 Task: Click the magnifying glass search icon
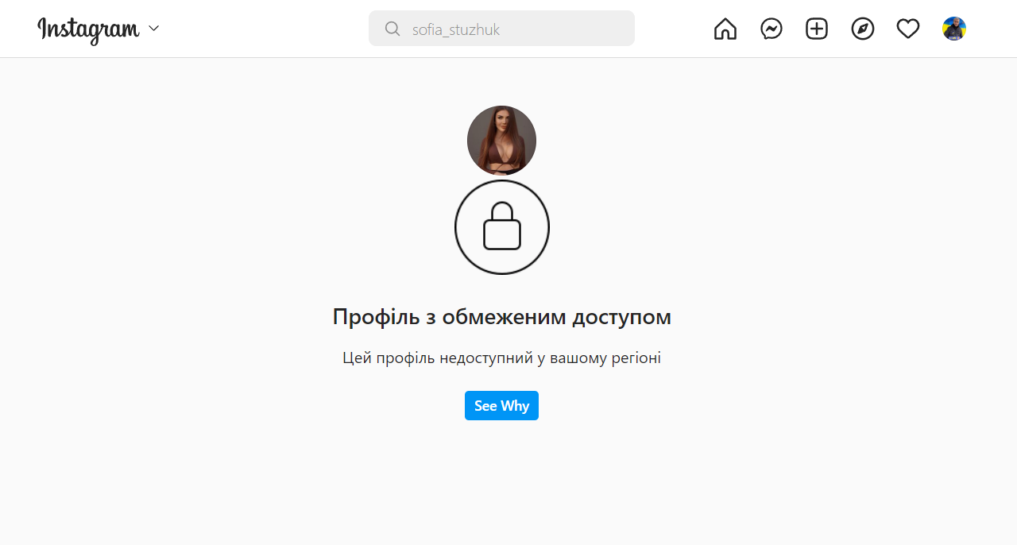392,29
